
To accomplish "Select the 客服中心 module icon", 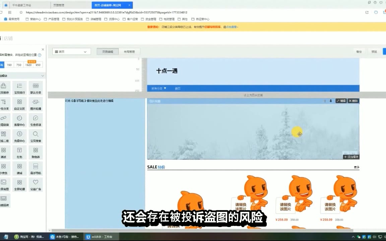I will click(x=19, y=118).
